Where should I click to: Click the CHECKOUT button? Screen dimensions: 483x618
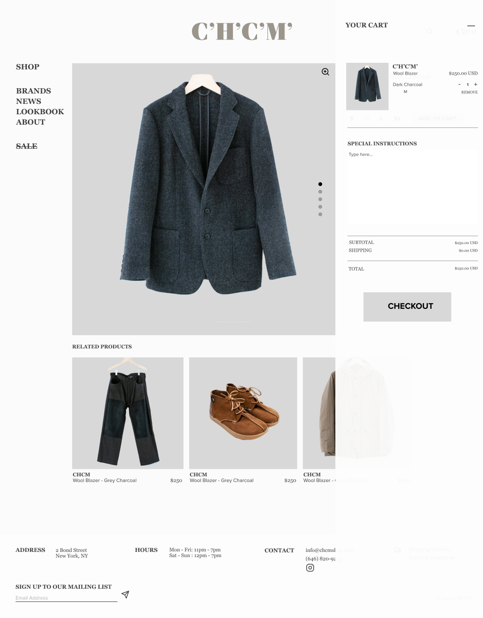[x=407, y=307]
